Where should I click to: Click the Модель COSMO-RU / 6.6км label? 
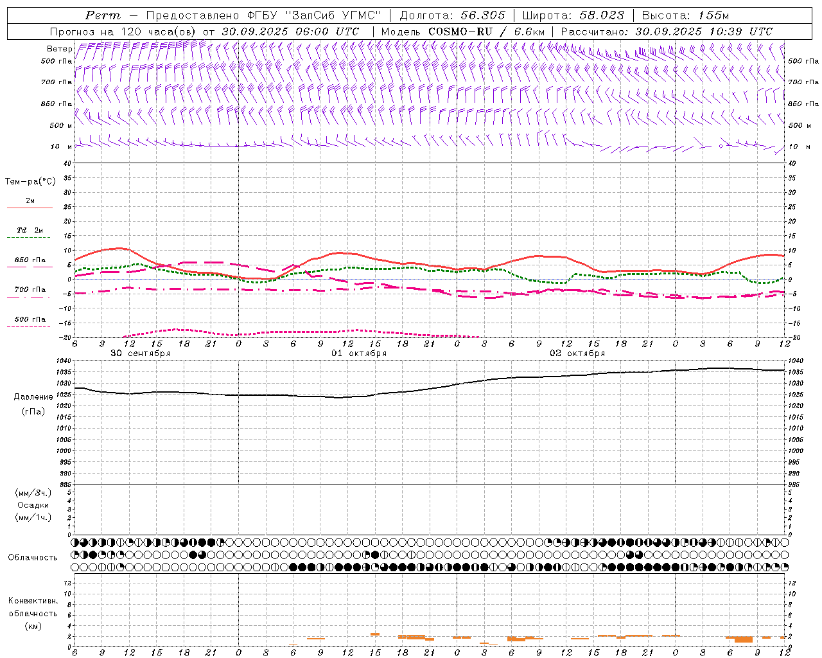pos(462,31)
